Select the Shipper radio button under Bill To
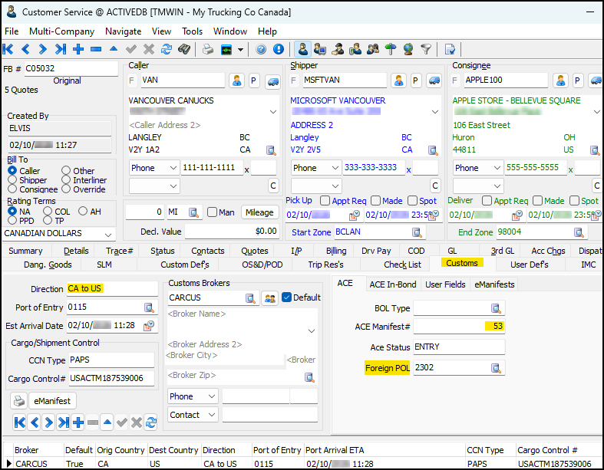The height and width of the screenshot is (470, 604). pyautogui.click(x=12, y=180)
